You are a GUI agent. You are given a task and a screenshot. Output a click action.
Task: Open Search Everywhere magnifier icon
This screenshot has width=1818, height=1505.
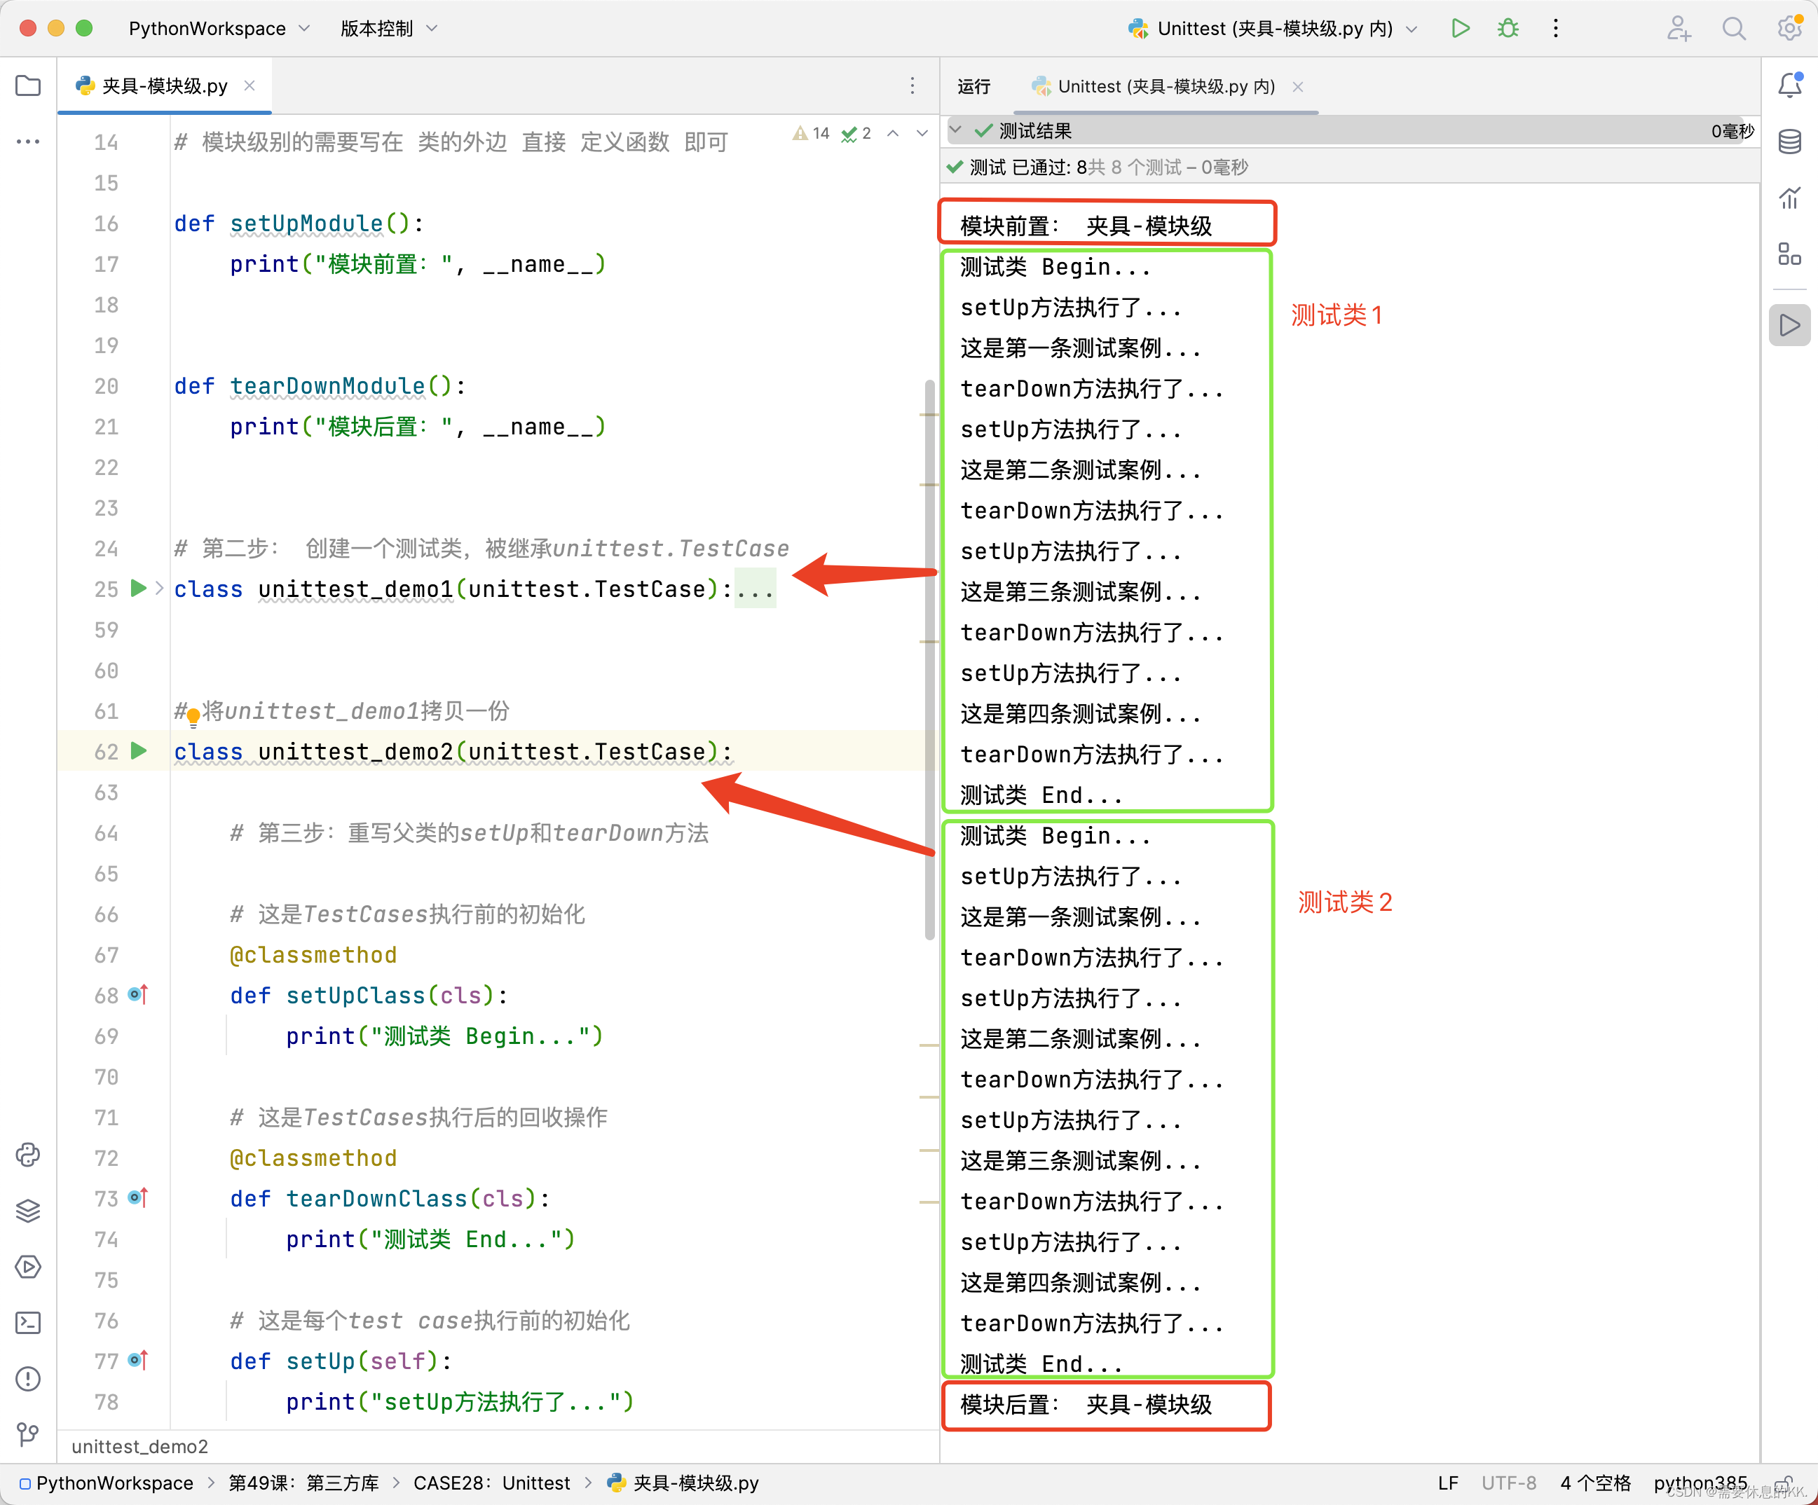pyautogui.click(x=1733, y=29)
